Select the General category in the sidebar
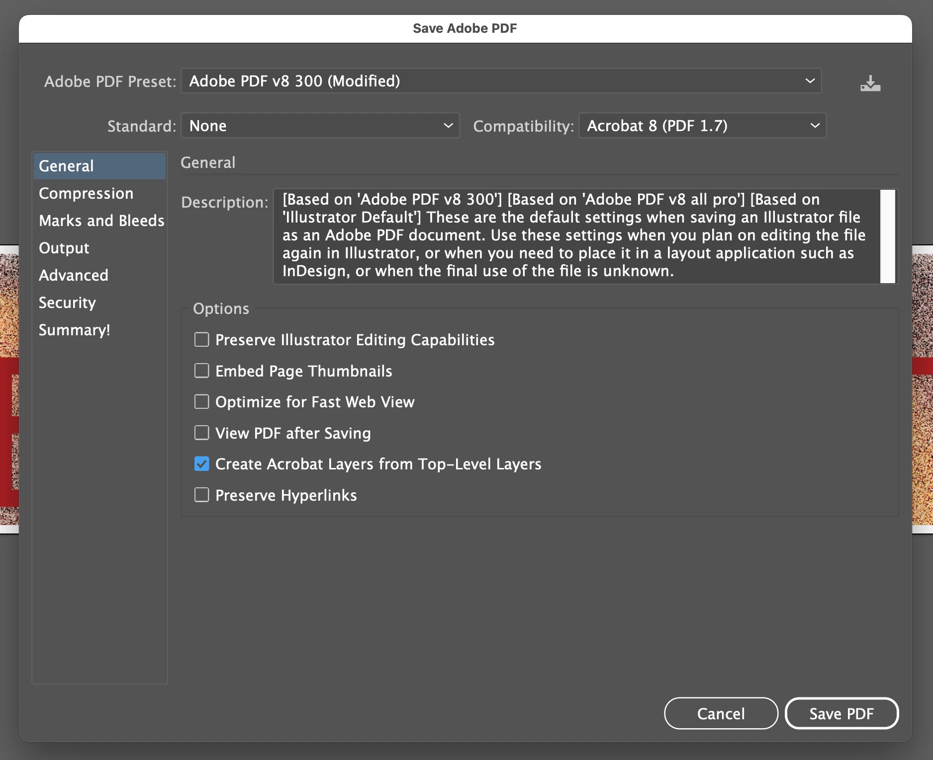933x760 pixels. pos(99,166)
